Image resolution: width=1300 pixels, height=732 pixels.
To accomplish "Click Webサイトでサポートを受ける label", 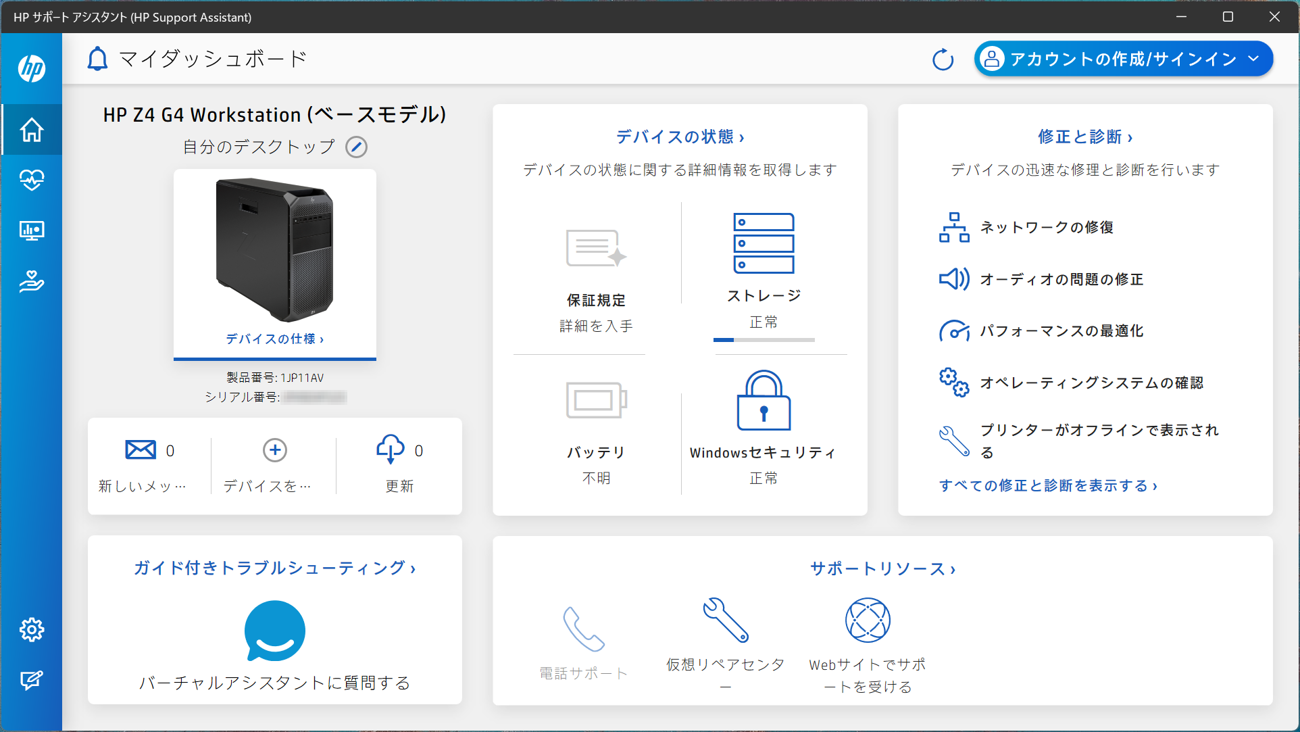I will [868, 675].
